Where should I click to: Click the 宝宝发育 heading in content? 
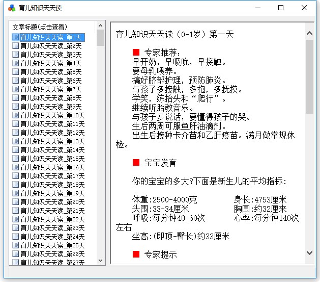[x=161, y=163]
